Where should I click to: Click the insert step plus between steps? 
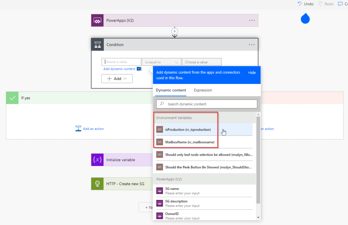175,31
